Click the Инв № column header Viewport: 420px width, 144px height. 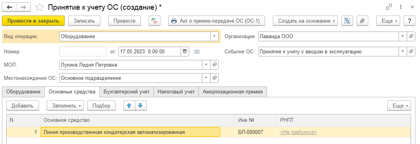[x=256, y=120]
